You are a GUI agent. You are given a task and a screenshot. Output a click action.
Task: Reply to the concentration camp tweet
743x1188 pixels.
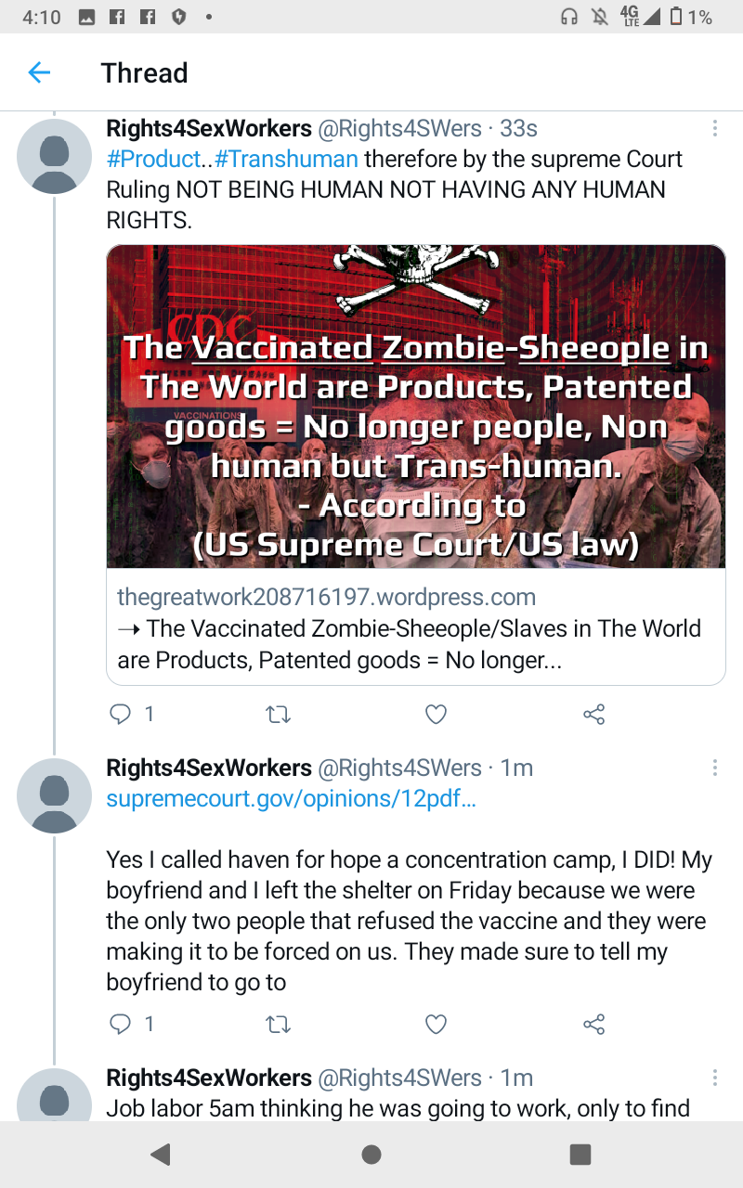click(x=121, y=1024)
